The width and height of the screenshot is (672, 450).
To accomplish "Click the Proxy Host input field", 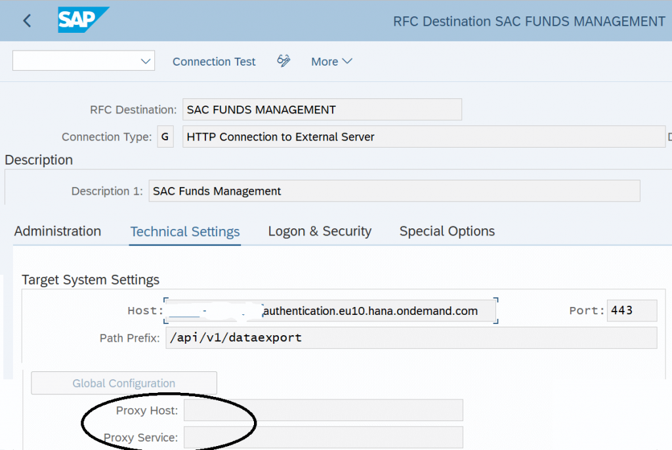I will click(322, 410).
